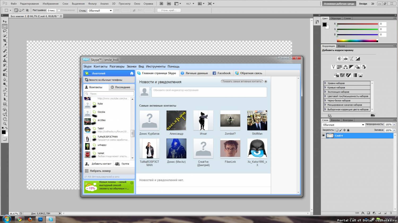This screenshot has height=223, width=398.
Task: Open the Стиль dropdown set to Обычный
Action: click(x=100, y=11)
